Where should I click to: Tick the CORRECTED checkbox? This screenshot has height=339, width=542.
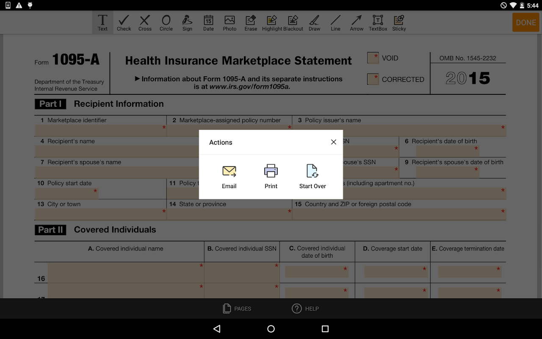coord(373,79)
